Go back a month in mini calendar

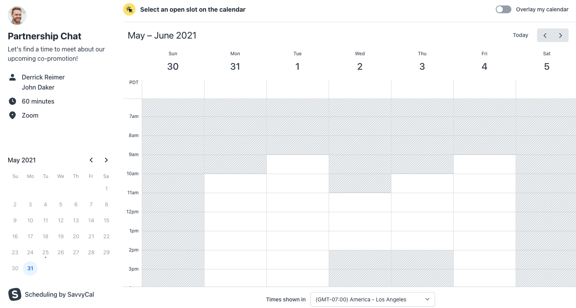(x=91, y=160)
